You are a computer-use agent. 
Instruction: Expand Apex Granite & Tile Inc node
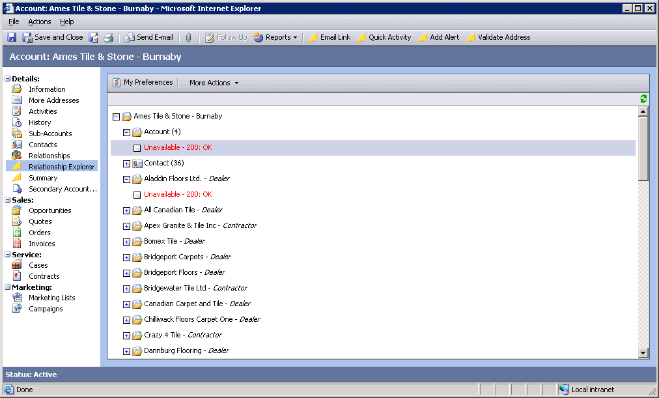[126, 226]
